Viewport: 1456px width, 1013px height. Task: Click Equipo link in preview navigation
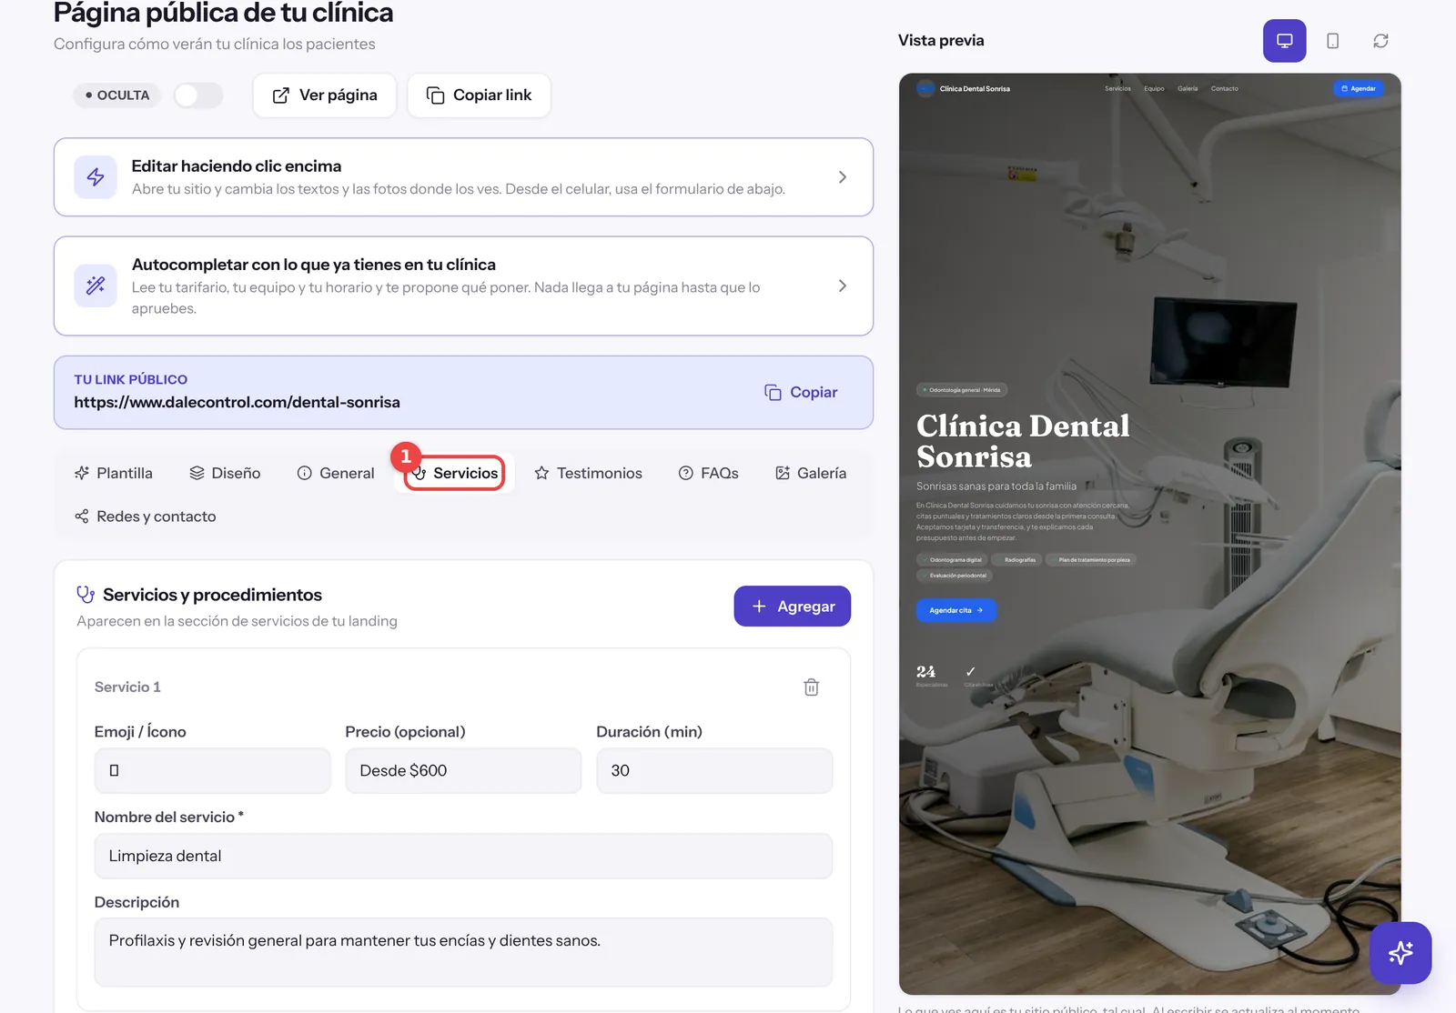[1154, 89]
